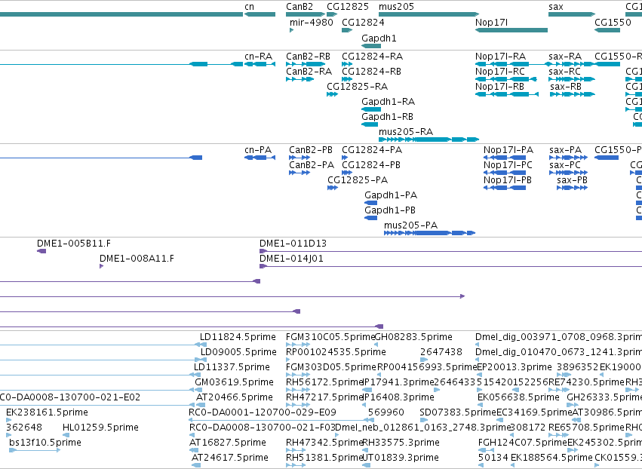Click the CanB2-RB transcript label
642x469 pixels.
click(308, 56)
